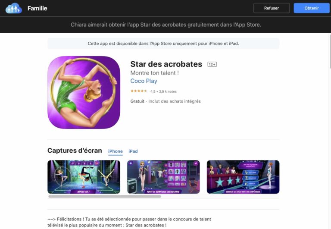Switch to the iPhone screenshots tab
The width and height of the screenshot is (331, 229).
(116, 151)
